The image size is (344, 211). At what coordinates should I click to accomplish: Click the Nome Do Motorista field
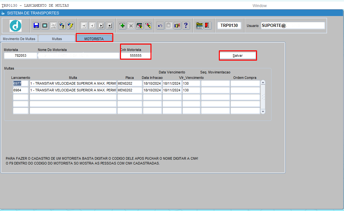pyautogui.click(x=79, y=55)
